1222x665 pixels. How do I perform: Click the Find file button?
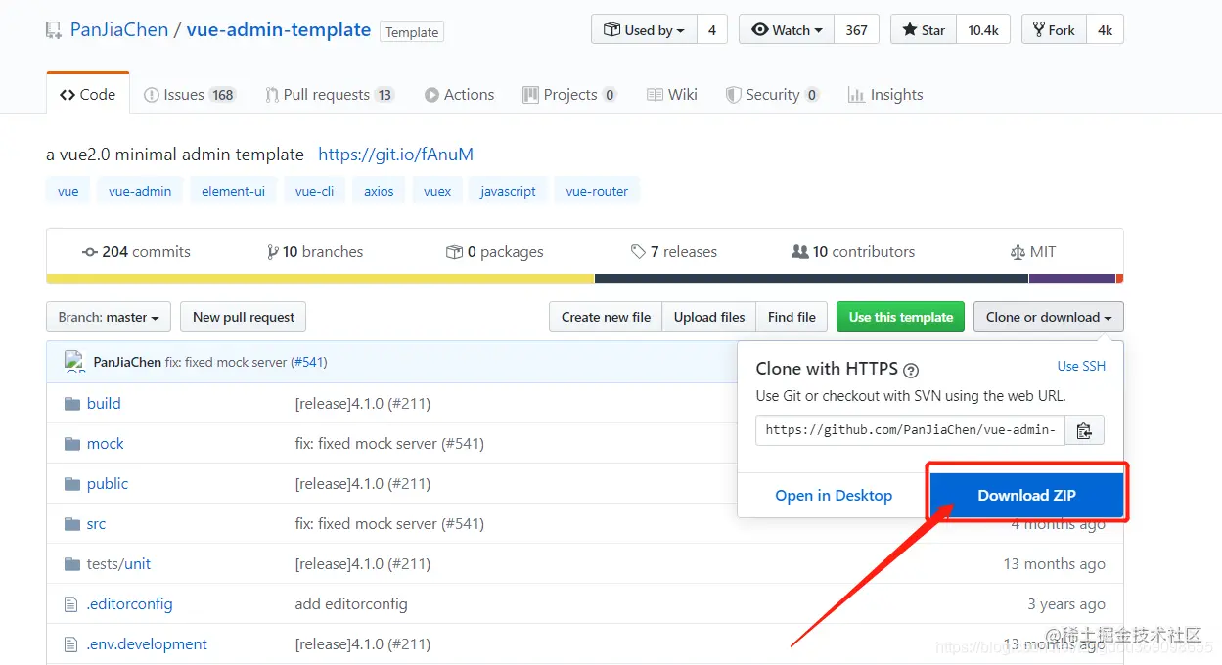click(x=792, y=317)
